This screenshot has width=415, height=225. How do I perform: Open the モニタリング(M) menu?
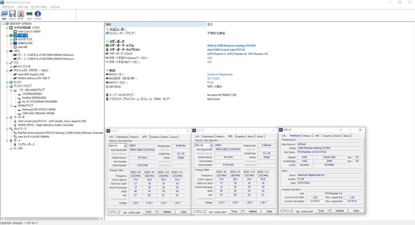tap(39, 7)
